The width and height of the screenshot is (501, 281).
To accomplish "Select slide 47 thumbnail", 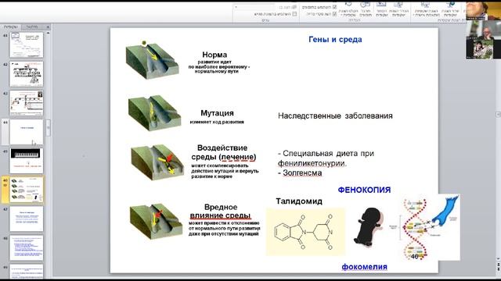I will 26,219.
